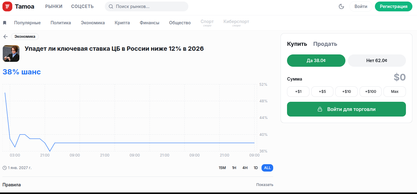Open saved markets via the bookmark icon
This screenshot has height=194, width=417.
click(x=4, y=22)
